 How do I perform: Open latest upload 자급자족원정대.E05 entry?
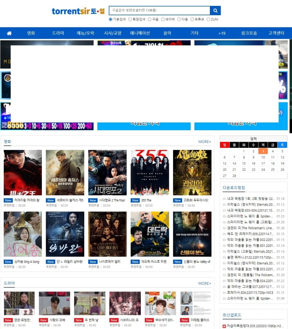255,326
